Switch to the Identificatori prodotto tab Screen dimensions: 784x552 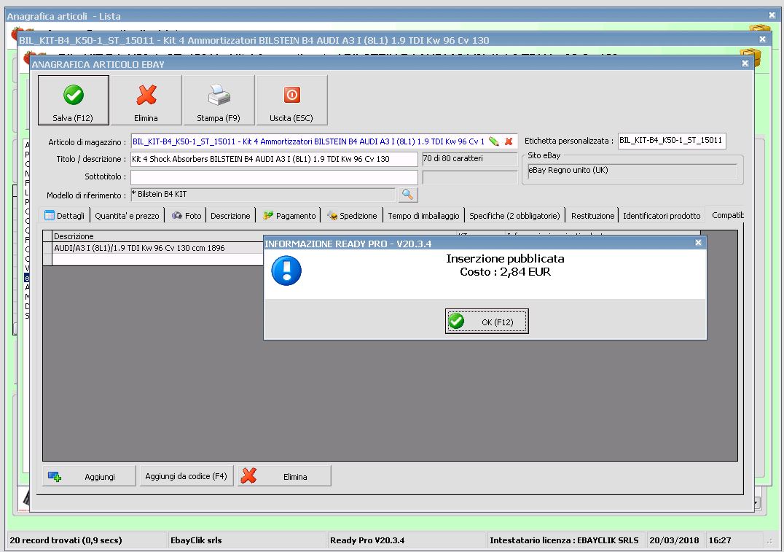tap(662, 216)
